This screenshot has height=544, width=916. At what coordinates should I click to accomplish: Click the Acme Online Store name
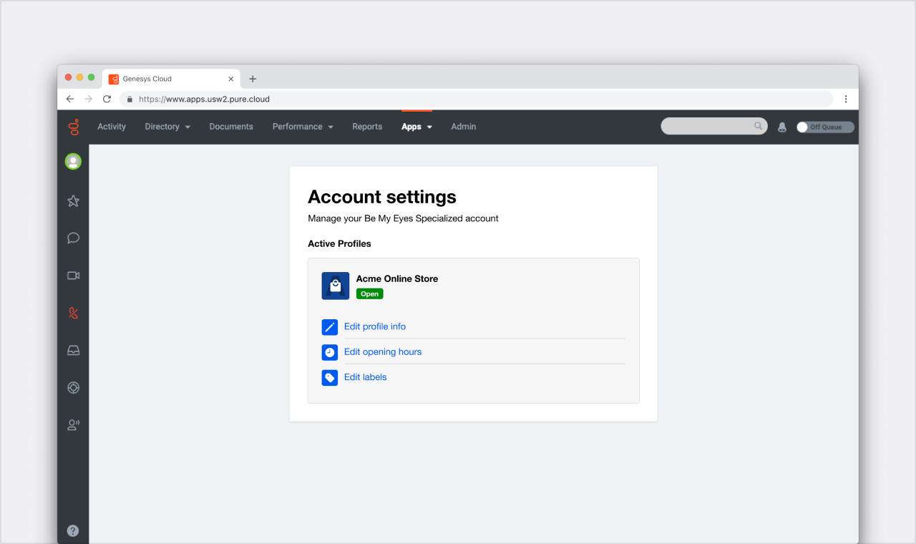click(x=397, y=278)
